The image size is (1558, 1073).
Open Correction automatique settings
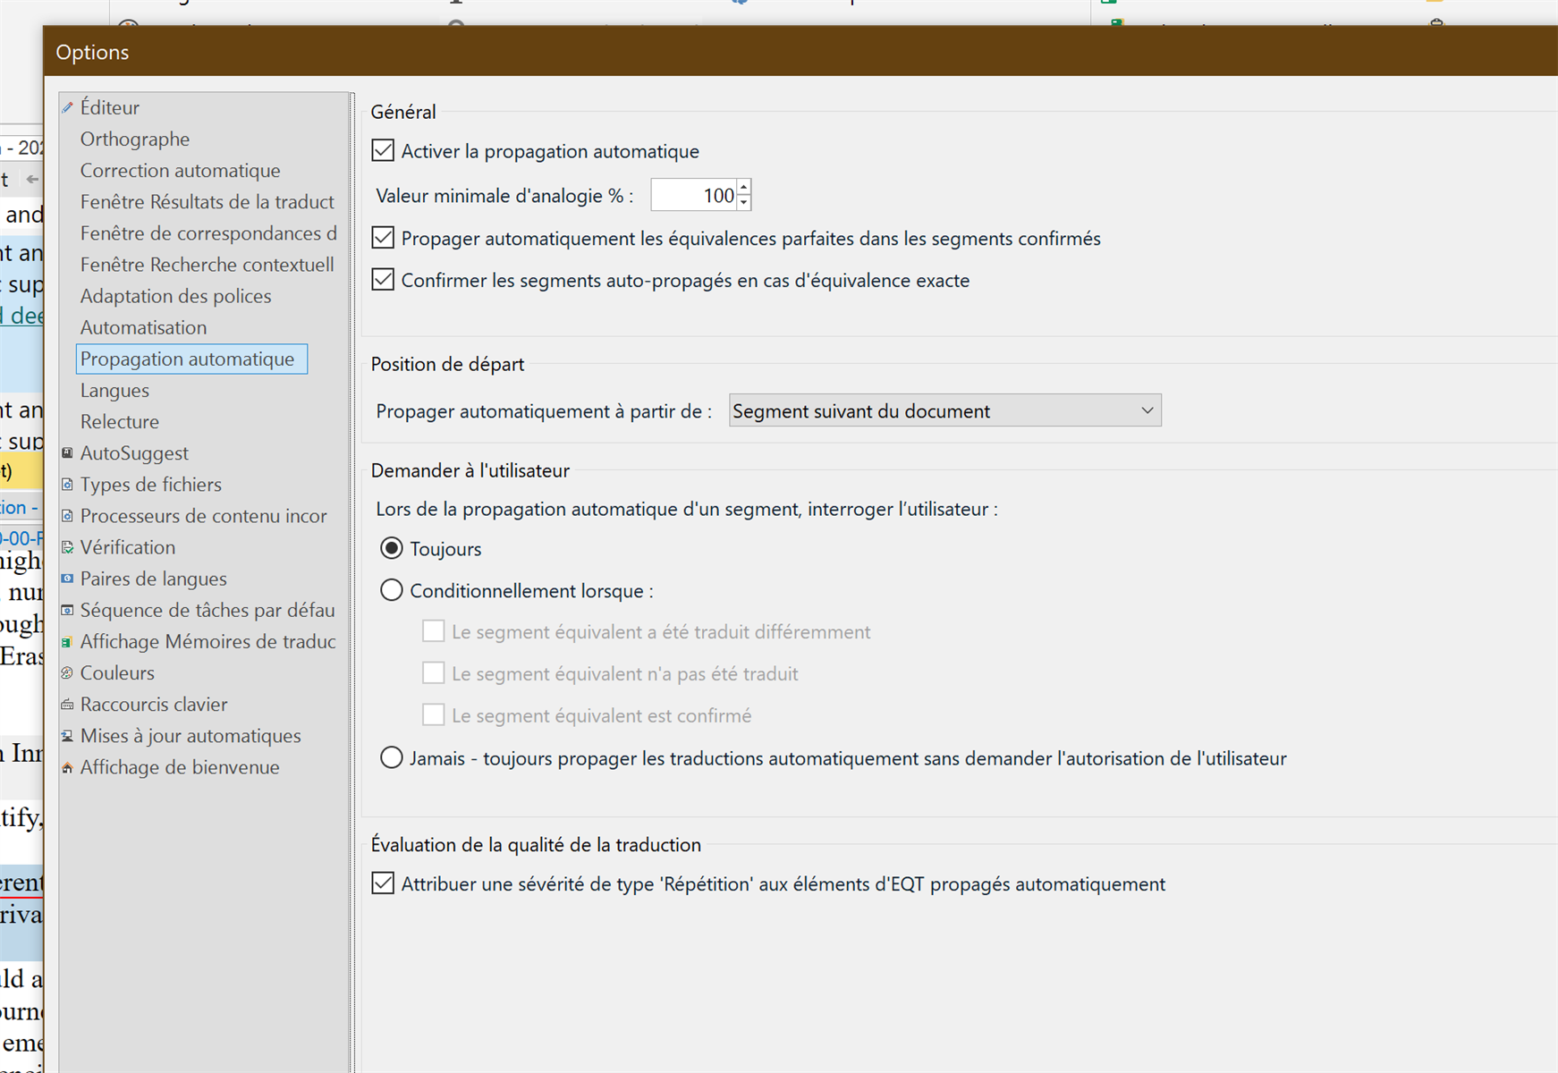[x=180, y=170]
